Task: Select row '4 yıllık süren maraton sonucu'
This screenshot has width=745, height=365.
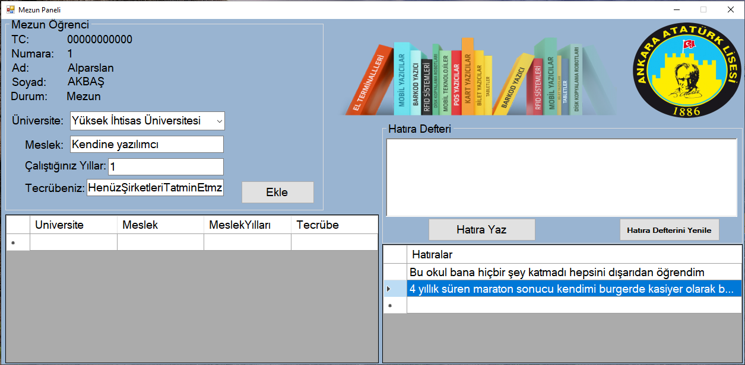Action: [x=574, y=289]
